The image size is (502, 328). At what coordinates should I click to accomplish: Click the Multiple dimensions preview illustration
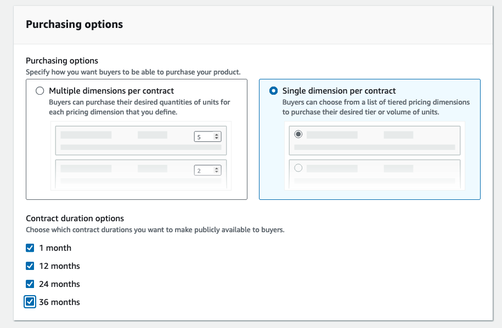click(x=141, y=156)
